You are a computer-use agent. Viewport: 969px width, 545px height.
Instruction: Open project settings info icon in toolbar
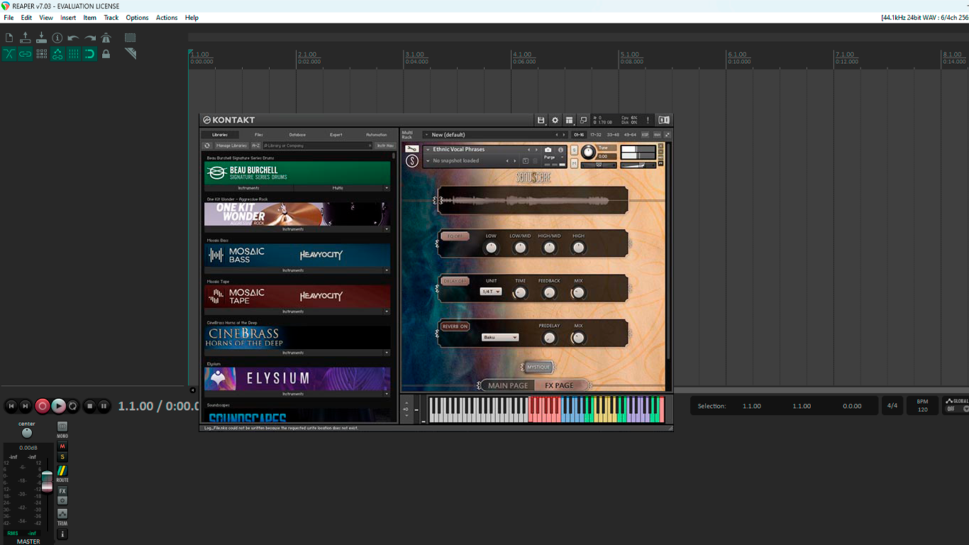(57, 38)
